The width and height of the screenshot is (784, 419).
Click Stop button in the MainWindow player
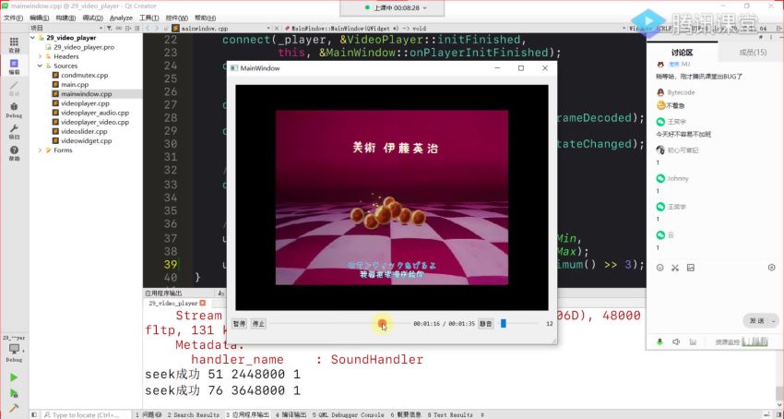258,324
